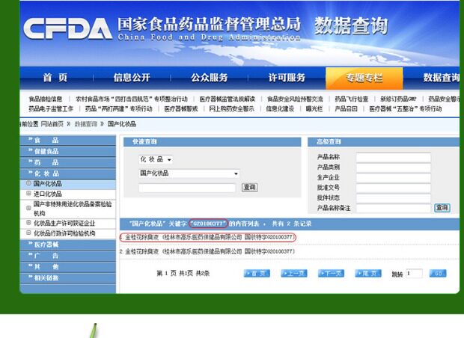This screenshot has height=338, width=464.
Task: Select the 广告 sidebar category
Action: (x=68, y=256)
